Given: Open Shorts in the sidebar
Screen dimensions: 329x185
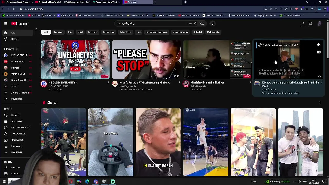Looking at the screenshot, I should pyautogui.click(x=18, y=39).
